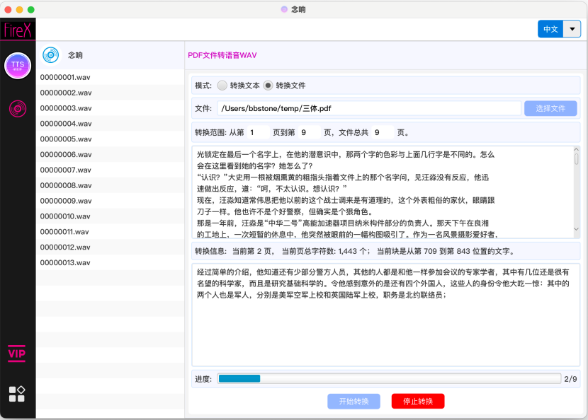Click the conversion progress bar

click(389, 379)
